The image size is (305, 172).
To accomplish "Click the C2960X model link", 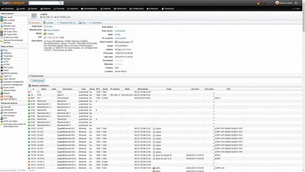I will click(x=50, y=34).
